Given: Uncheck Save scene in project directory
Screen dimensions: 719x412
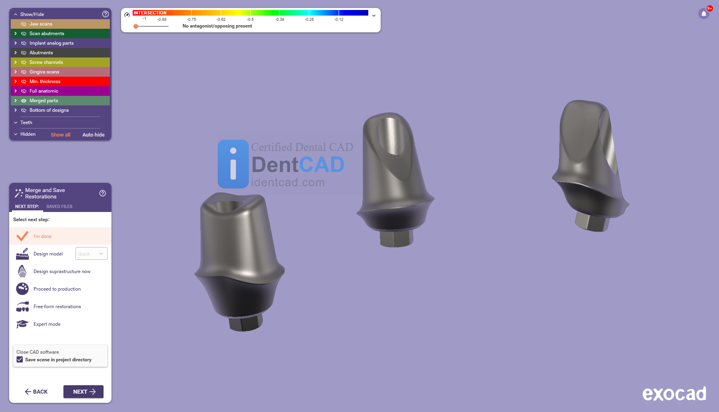Looking at the screenshot, I should pyautogui.click(x=20, y=360).
